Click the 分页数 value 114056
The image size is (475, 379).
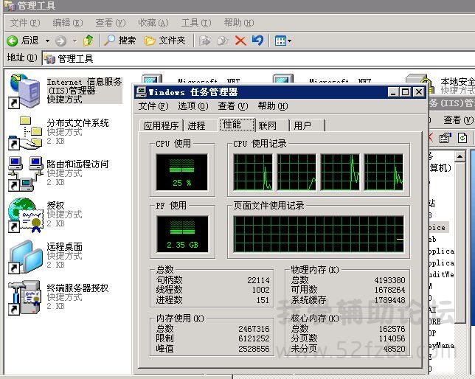point(392,338)
